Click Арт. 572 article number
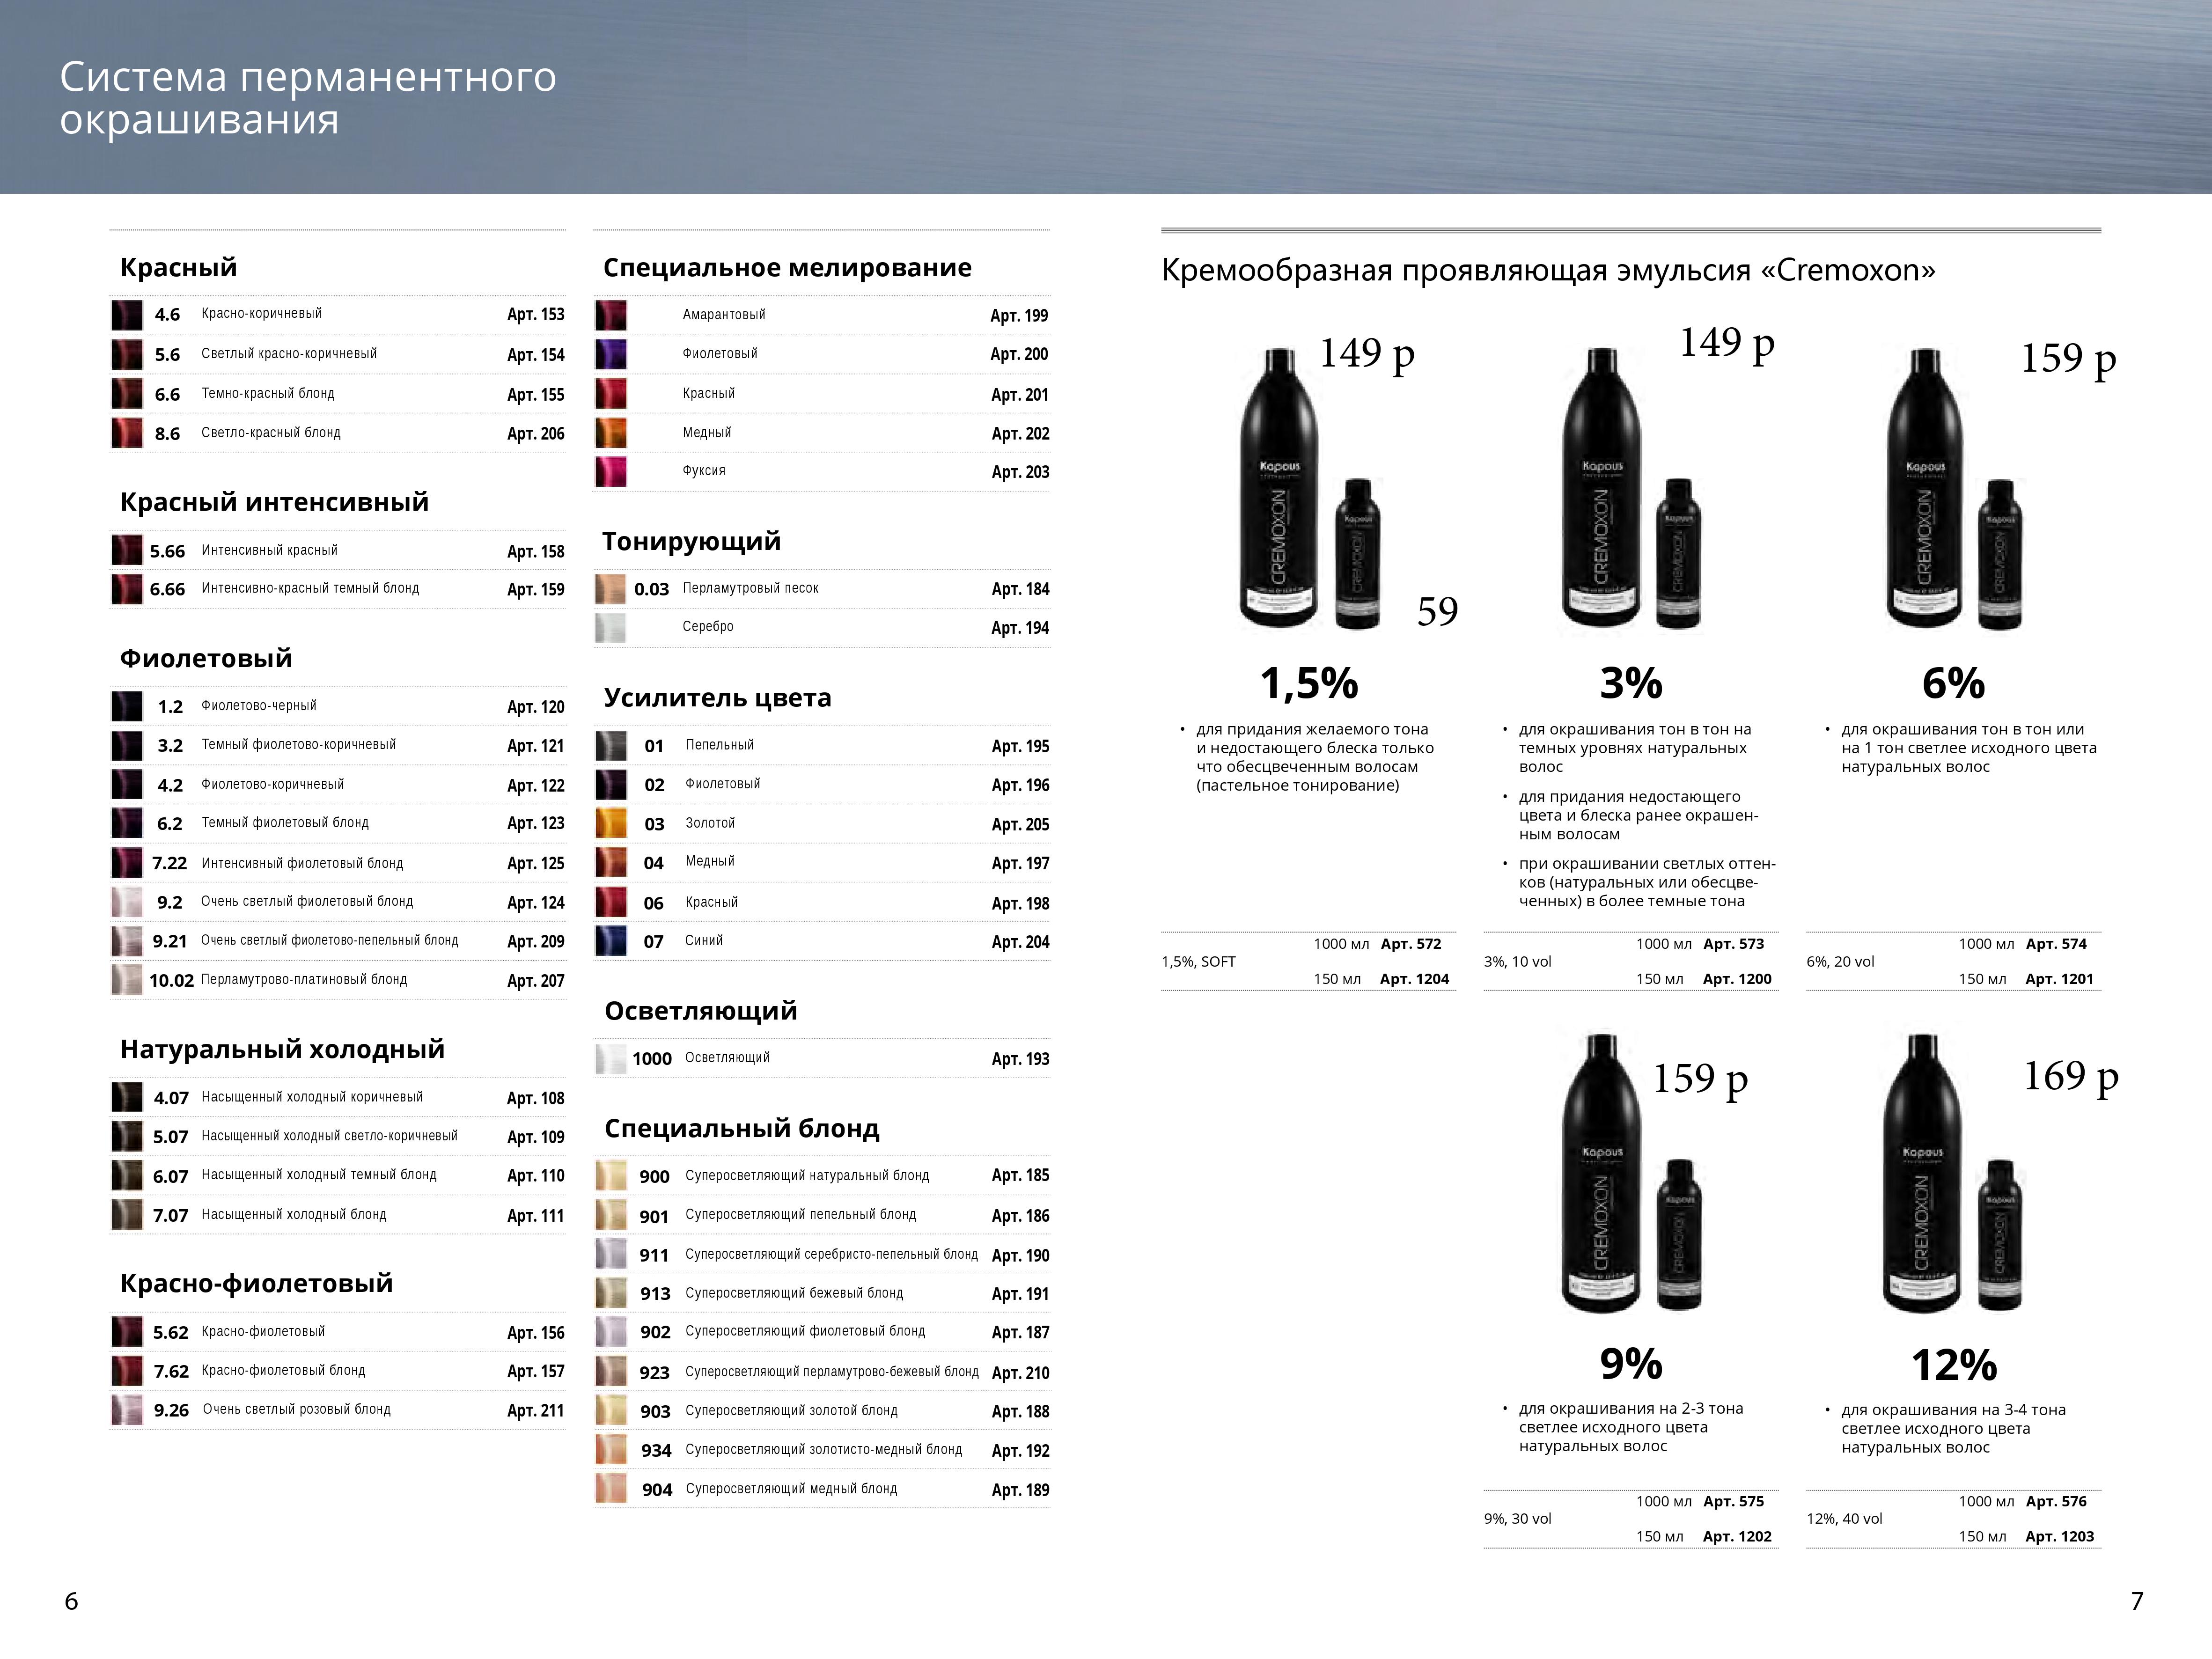The height and width of the screenshot is (1659, 2212). click(x=1410, y=944)
